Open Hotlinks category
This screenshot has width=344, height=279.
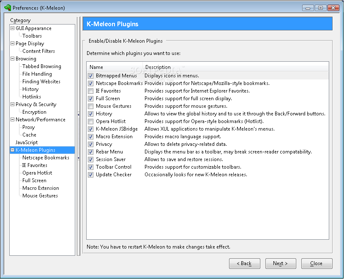[32, 96]
